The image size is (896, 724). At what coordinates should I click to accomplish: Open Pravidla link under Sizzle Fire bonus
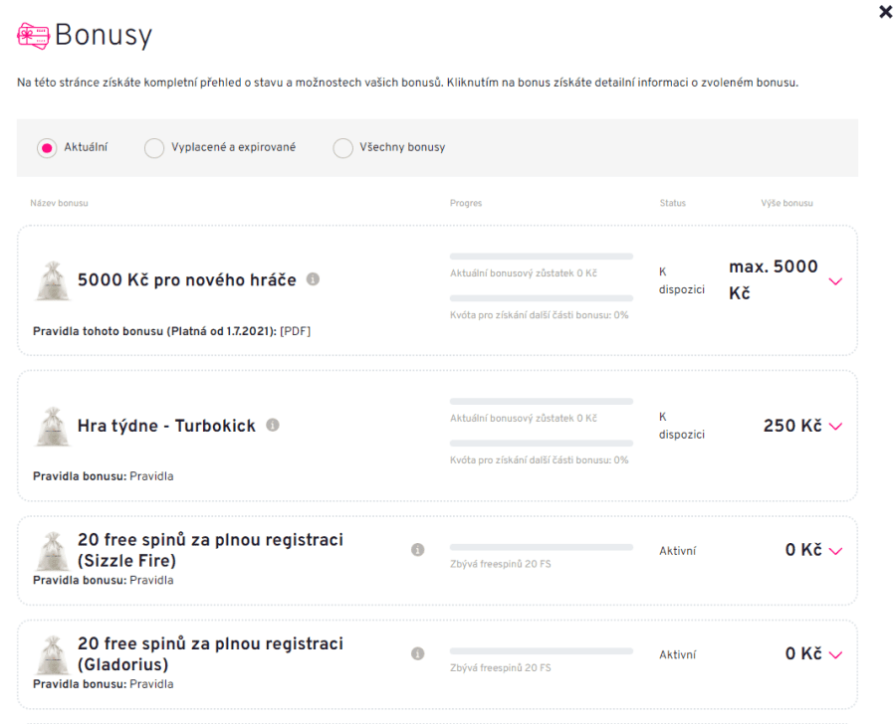pyautogui.click(x=151, y=580)
